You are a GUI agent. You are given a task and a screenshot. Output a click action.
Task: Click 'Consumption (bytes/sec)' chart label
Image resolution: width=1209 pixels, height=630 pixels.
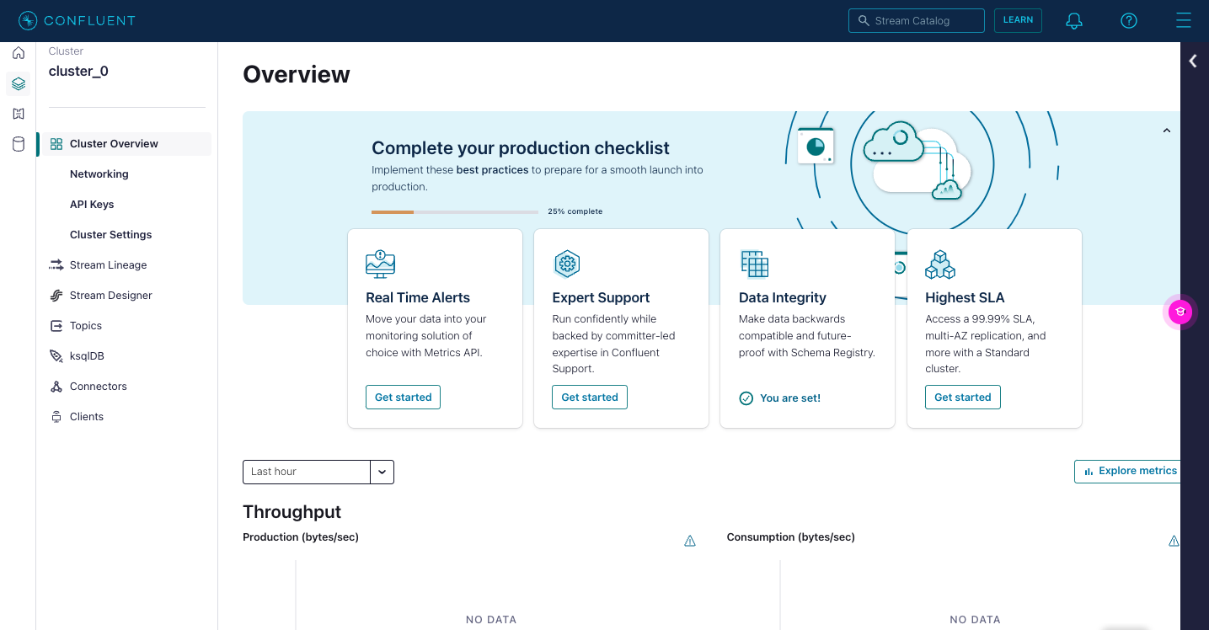click(x=791, y=537)
